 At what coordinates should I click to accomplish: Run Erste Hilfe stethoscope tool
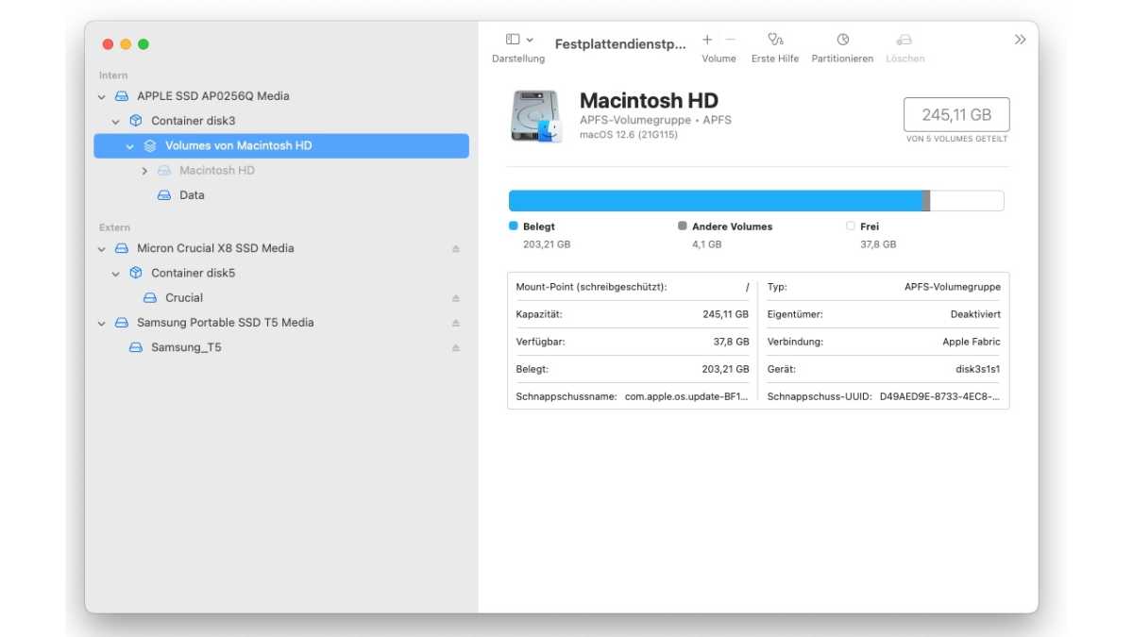(775, 40)
